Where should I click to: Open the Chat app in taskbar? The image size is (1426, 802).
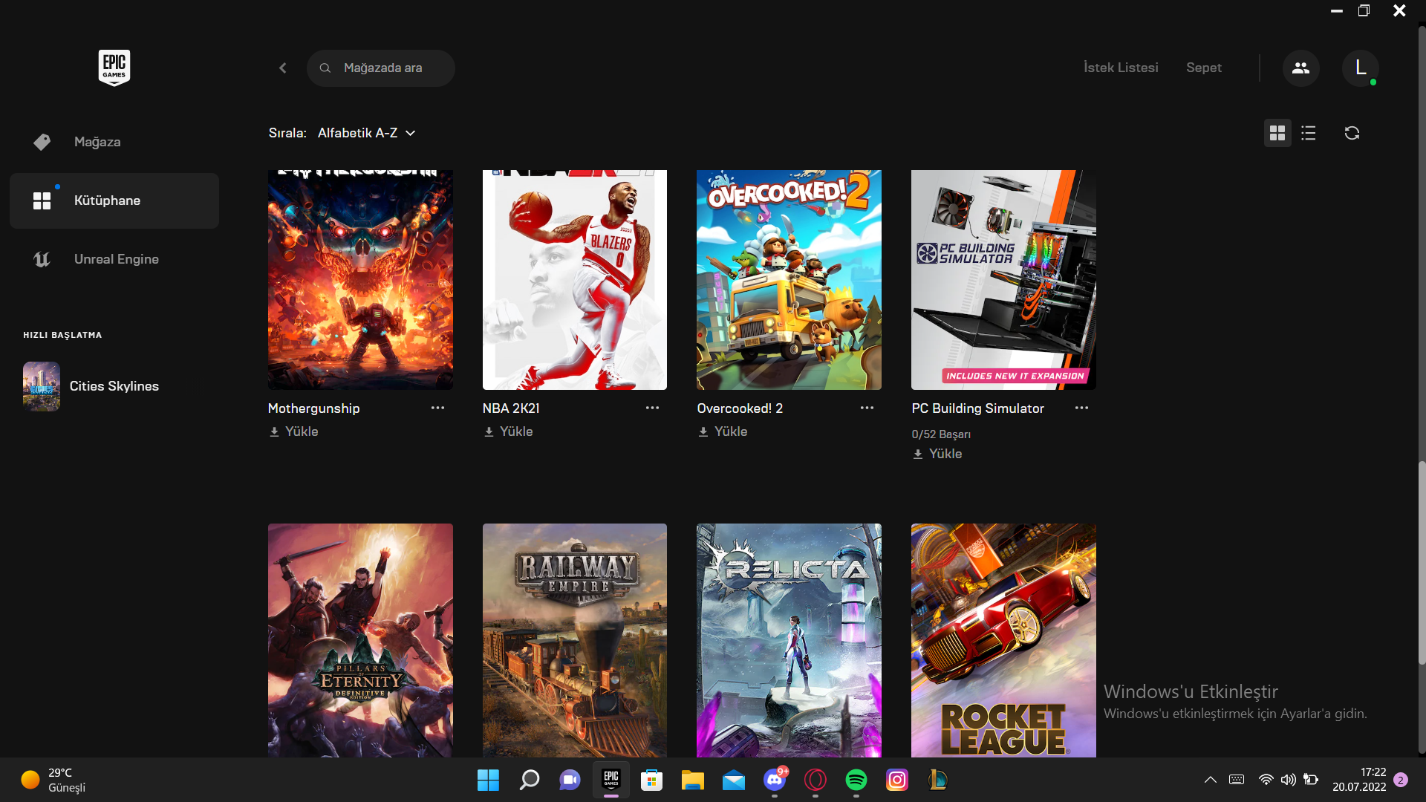tap(570, 780)
